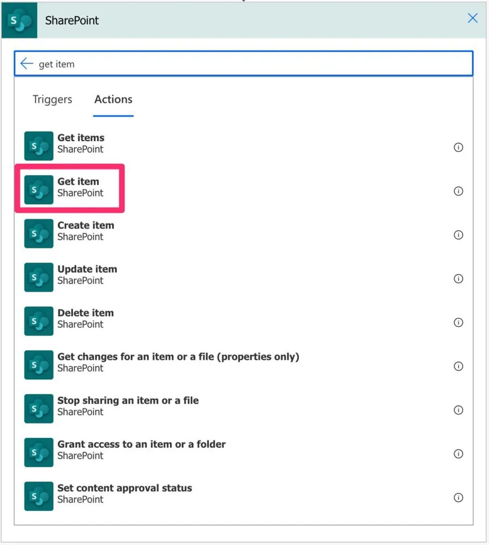Click info icon for Get changes action

click(458, 366)
